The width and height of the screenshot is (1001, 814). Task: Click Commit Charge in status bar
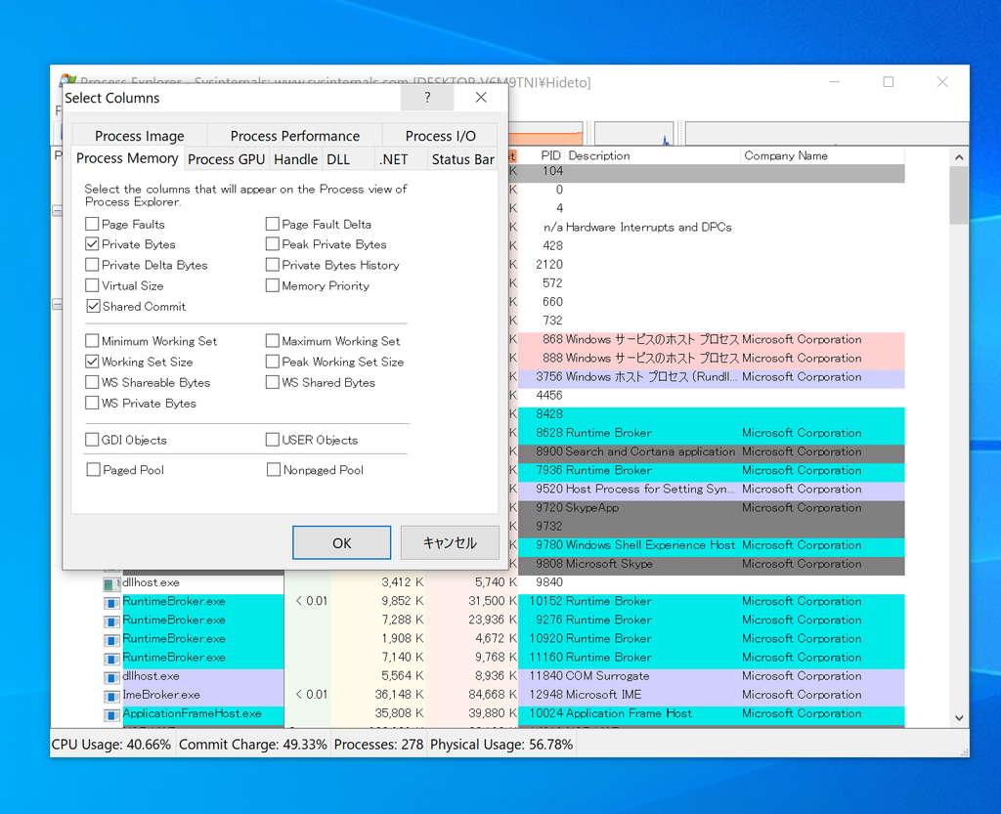click(x=253, y=745)
